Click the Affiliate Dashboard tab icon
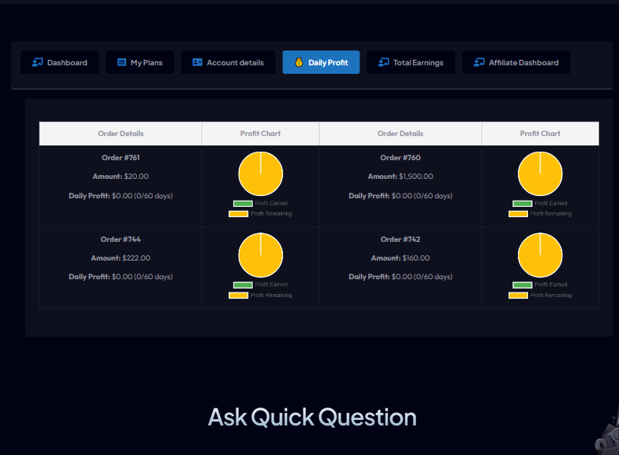This screenshot has width=619, height=455. click(x=479, y=62)
